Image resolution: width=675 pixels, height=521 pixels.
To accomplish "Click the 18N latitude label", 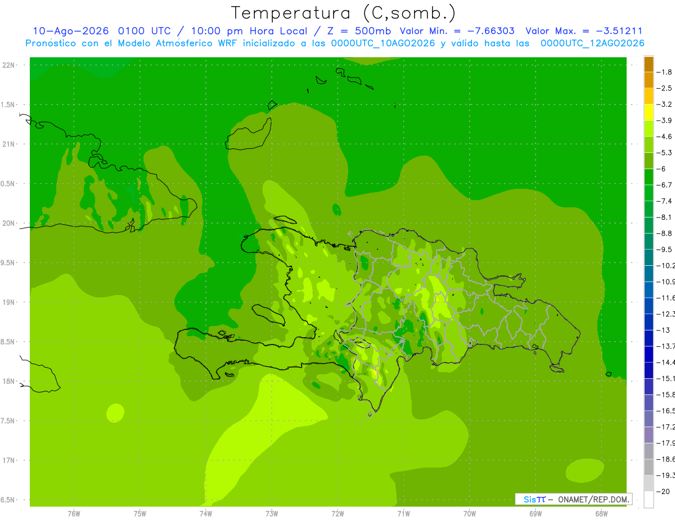I will coord(10,382).
